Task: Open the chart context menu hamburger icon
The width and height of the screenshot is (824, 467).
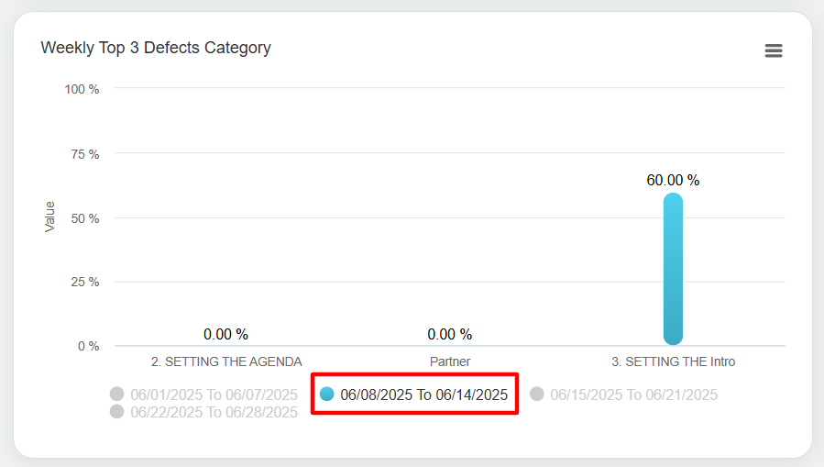Action: 774,51
